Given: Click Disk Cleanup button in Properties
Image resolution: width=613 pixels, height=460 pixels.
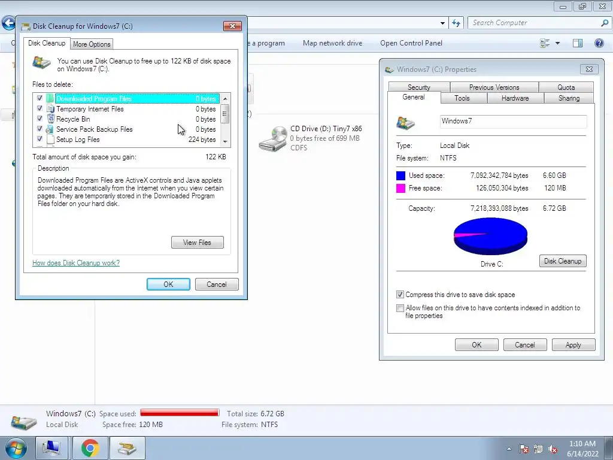Looking at the screenshot, I should click(x=563, y=261).
